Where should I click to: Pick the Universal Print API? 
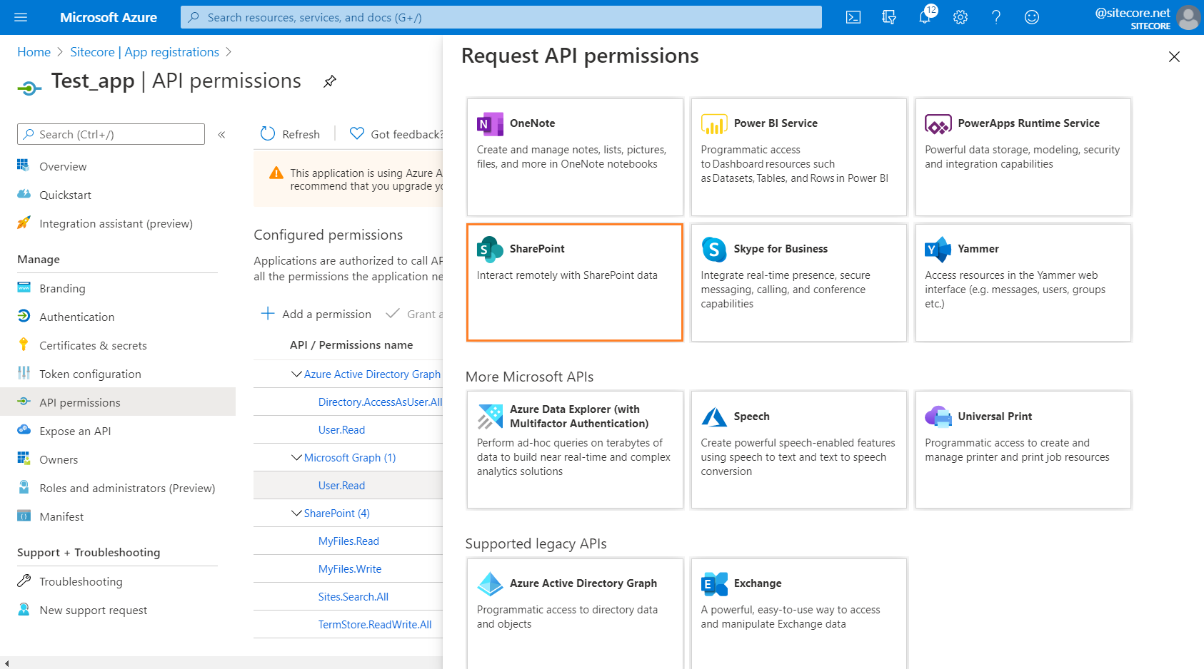coord(1023,449)
